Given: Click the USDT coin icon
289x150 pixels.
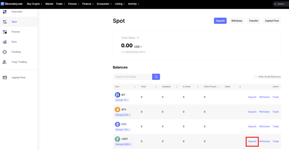Looking at the screenshot, I should click(117, 139).
